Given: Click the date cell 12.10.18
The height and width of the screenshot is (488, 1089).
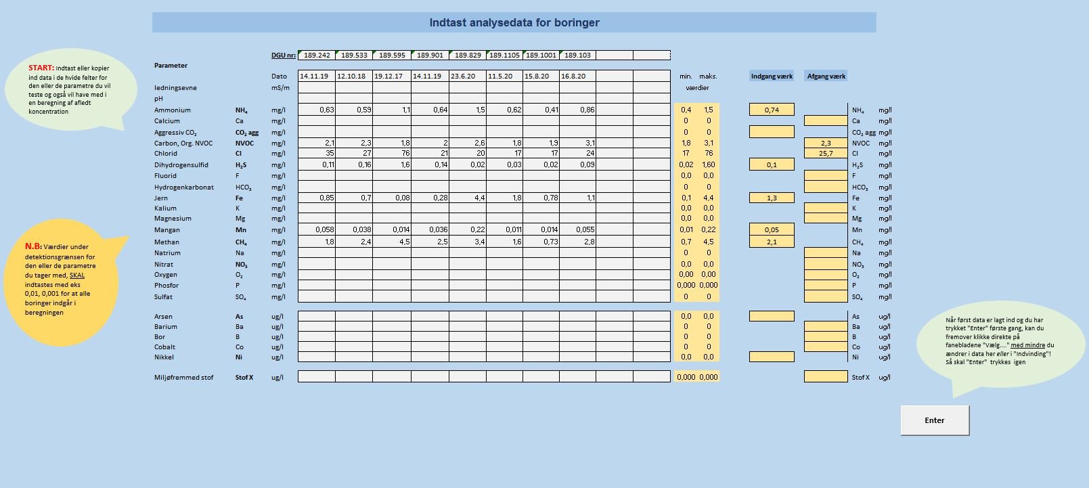Looking at the screenshot, I should [x=354, y=76].
